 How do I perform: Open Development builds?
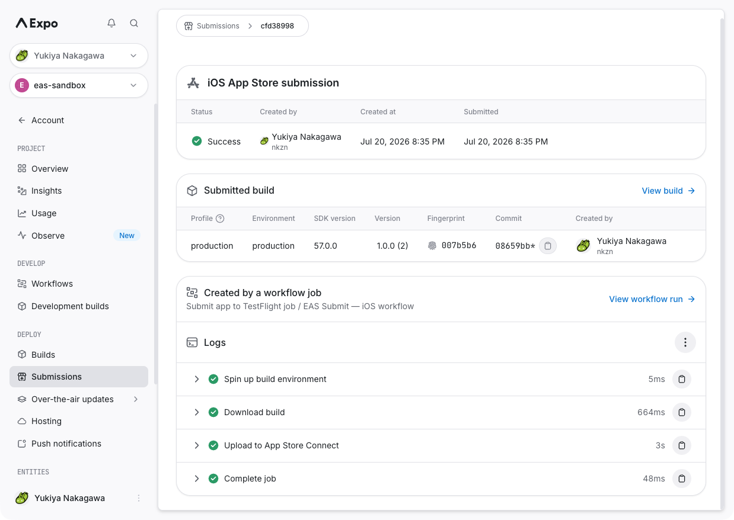click(79, 306)
